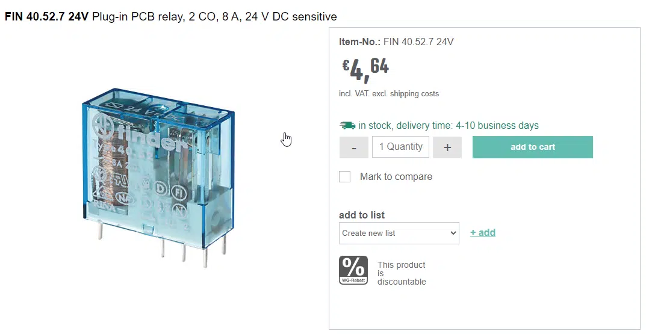Click the in stock delivery time text
The image size is (646, 334).
click(448, 126)
